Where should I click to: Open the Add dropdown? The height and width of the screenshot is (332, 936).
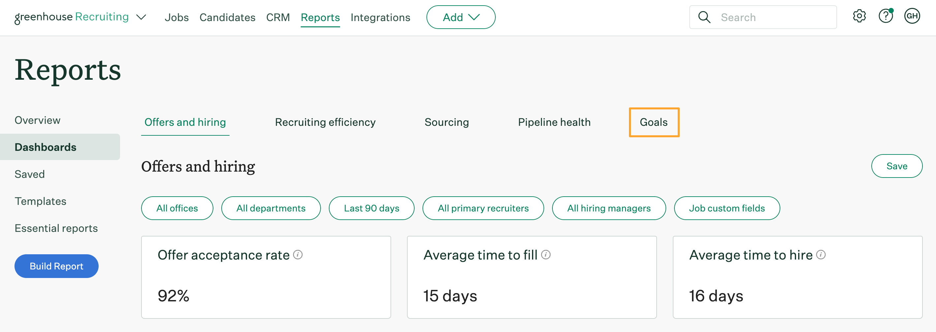pyautogui.click(x=461, y=17)
